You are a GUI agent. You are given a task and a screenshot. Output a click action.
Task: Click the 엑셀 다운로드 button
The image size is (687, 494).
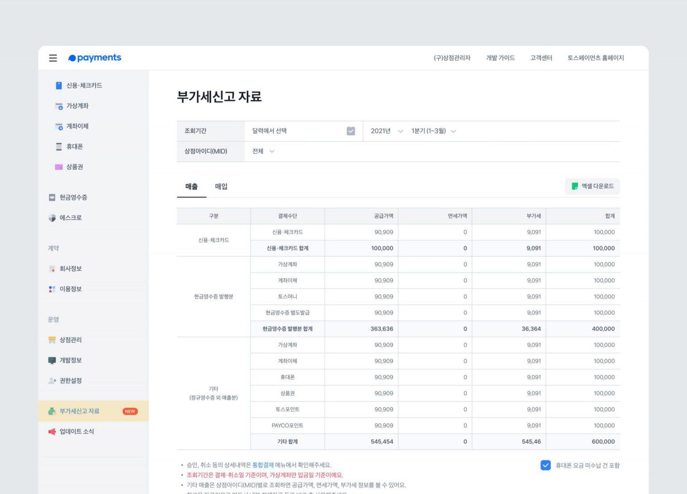click(x=592, y=186)
